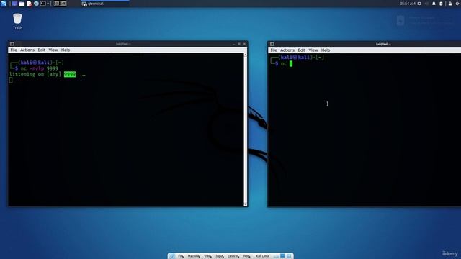Image resolution: width=461 pixels, height=259 pixels.
Task: Click left terminal scrollbar down arrow
Action: pyautogui.click(x=246, y=204)
